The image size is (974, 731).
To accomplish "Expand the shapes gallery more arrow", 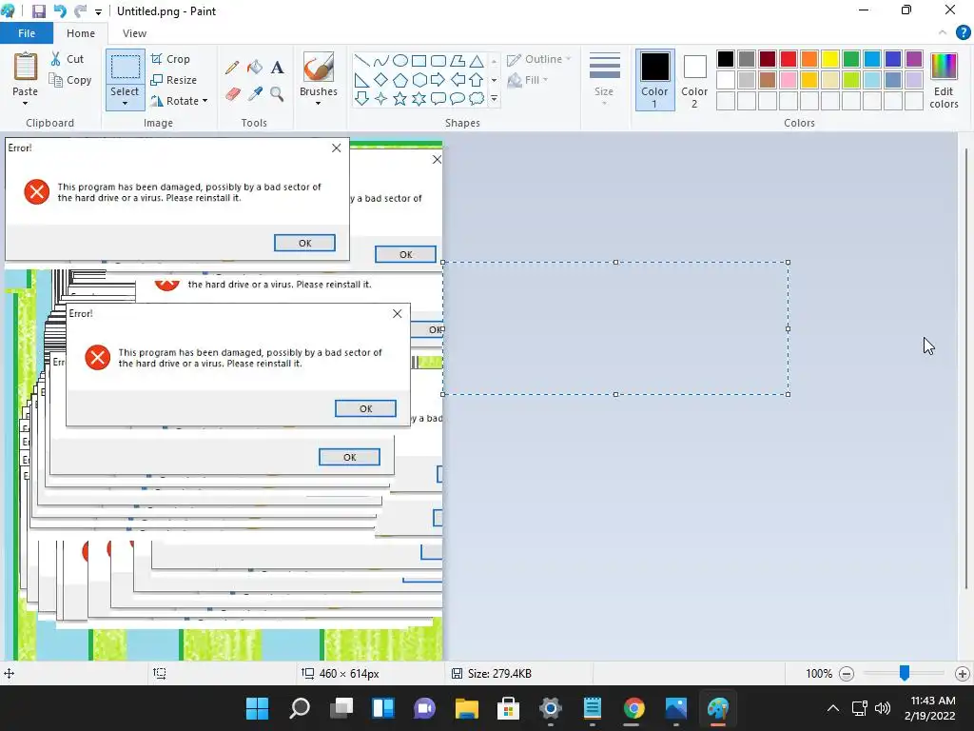I will click(494, 98).
